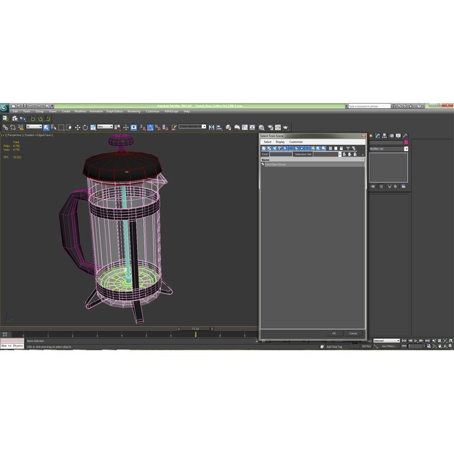This screenshot has width=454, height=454.
Task: Click the Select and Link tool
Action: (x=5, y=127)
